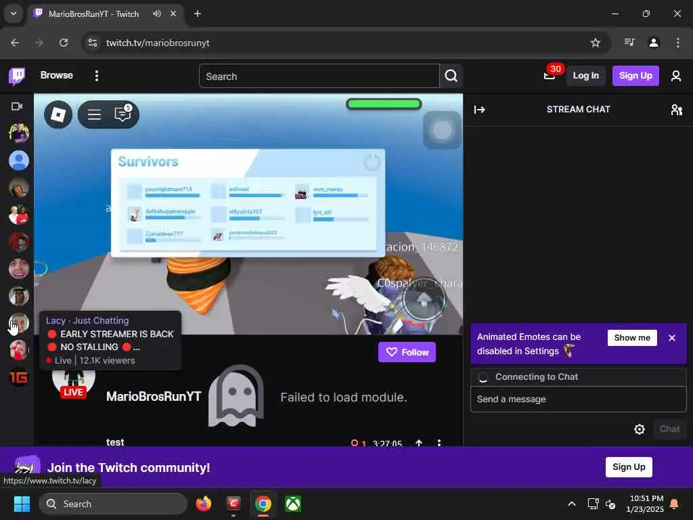Open the Xbox app from taskbar
The width and height of the screenshot is (693, 520).
point(293,504)
